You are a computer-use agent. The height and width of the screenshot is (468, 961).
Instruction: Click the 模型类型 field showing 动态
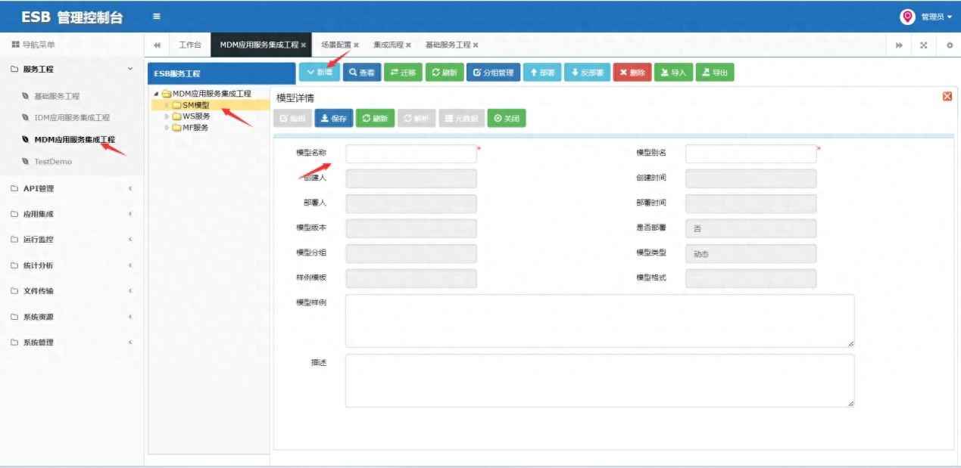[750, 254]
